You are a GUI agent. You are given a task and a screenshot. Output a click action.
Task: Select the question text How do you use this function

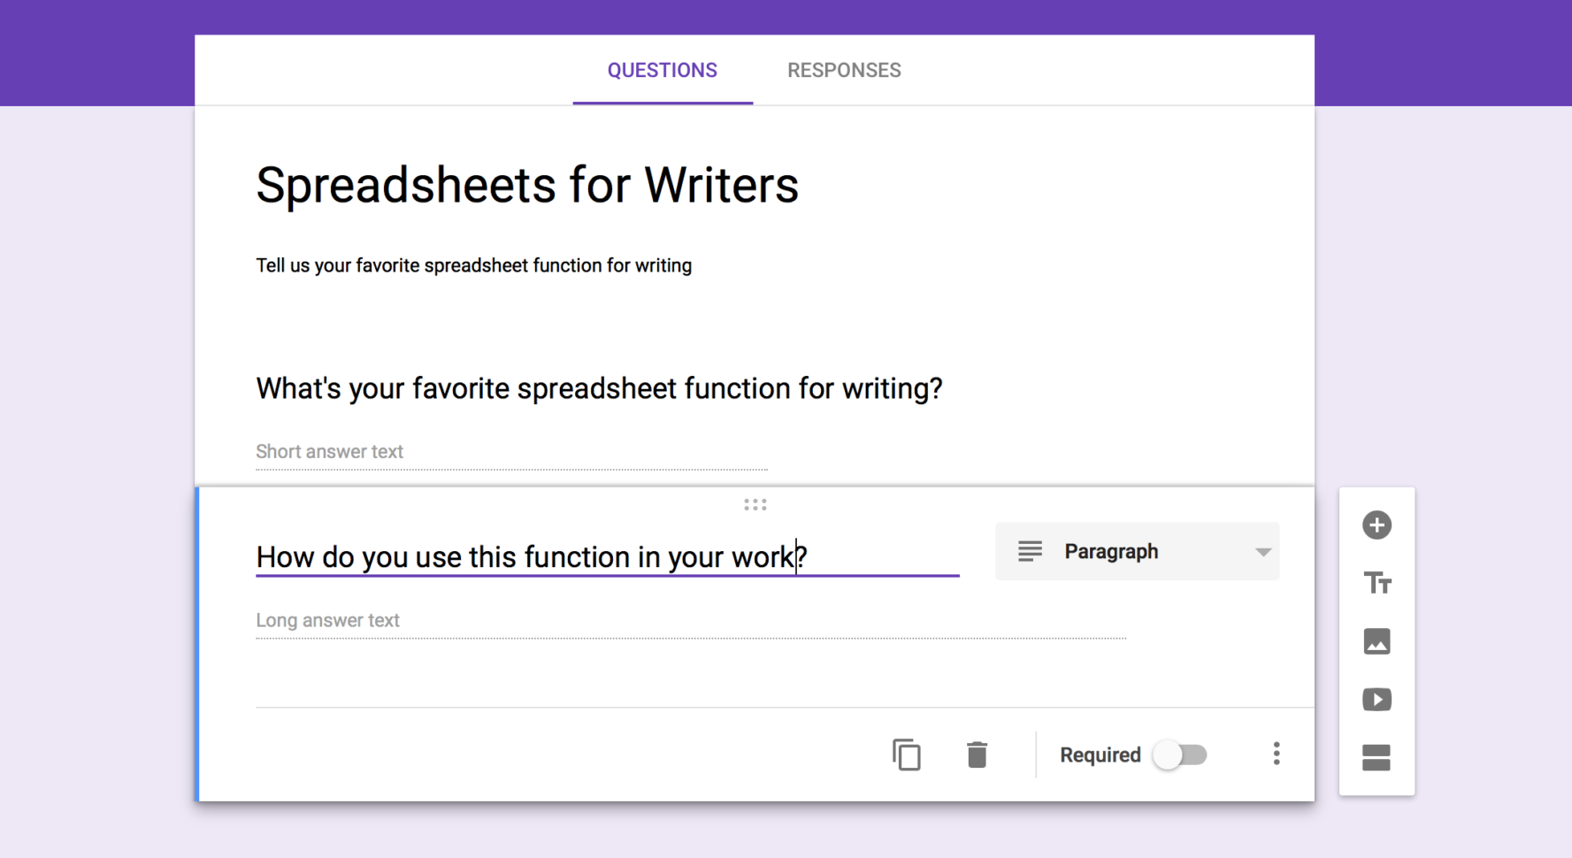pos(531,556)
